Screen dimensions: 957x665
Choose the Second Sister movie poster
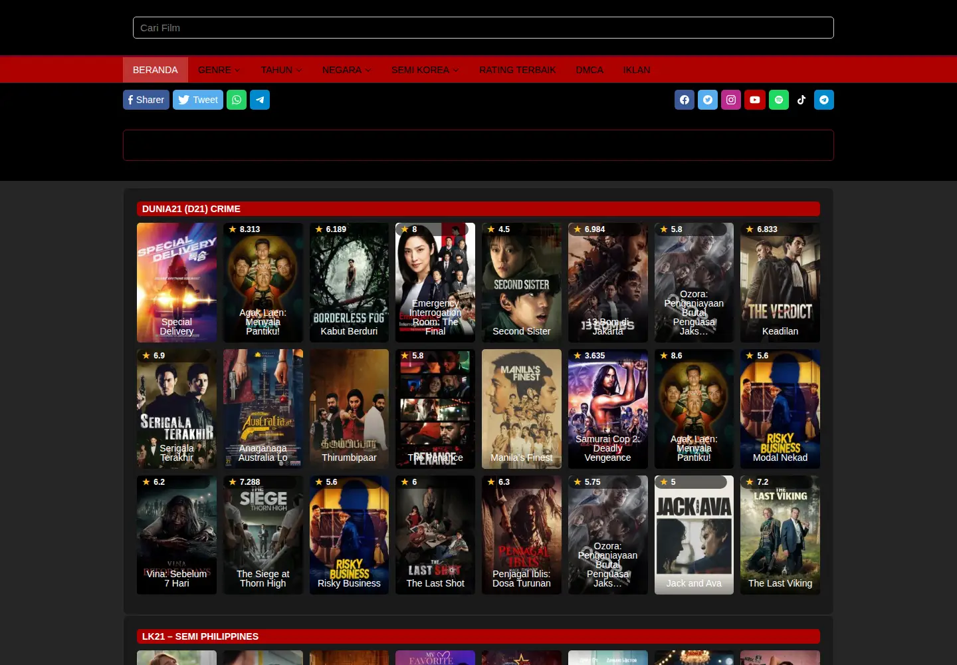tap(522, 283)
